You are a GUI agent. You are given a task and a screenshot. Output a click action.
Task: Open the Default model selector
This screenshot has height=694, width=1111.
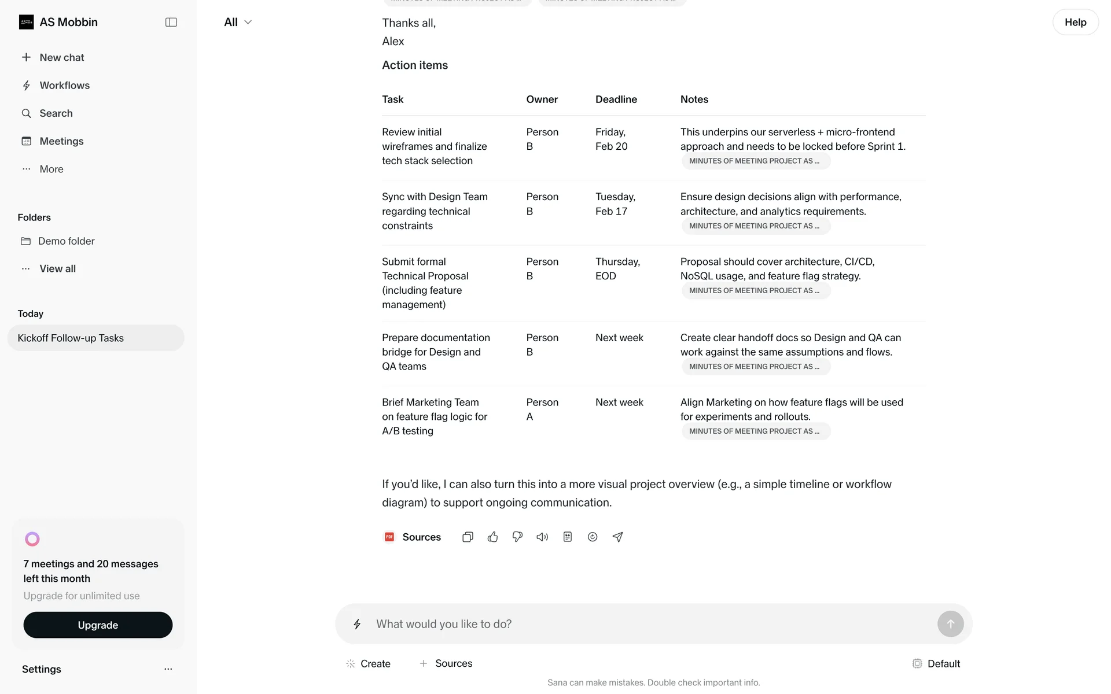(x=936, y=663)
